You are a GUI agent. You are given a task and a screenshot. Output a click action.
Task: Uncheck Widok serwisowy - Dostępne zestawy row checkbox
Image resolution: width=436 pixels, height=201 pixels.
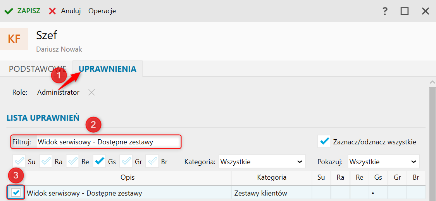(16, 192)
